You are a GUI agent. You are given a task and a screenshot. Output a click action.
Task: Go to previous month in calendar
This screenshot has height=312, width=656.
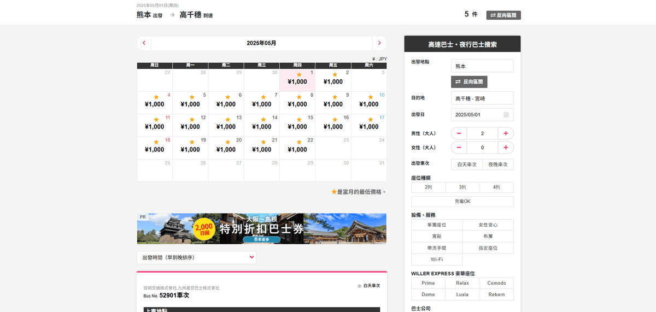144,43
